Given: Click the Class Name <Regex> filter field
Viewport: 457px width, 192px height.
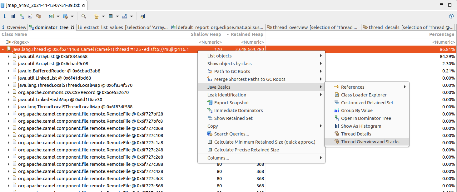Looking at the screenshot, I should point(95,42).
